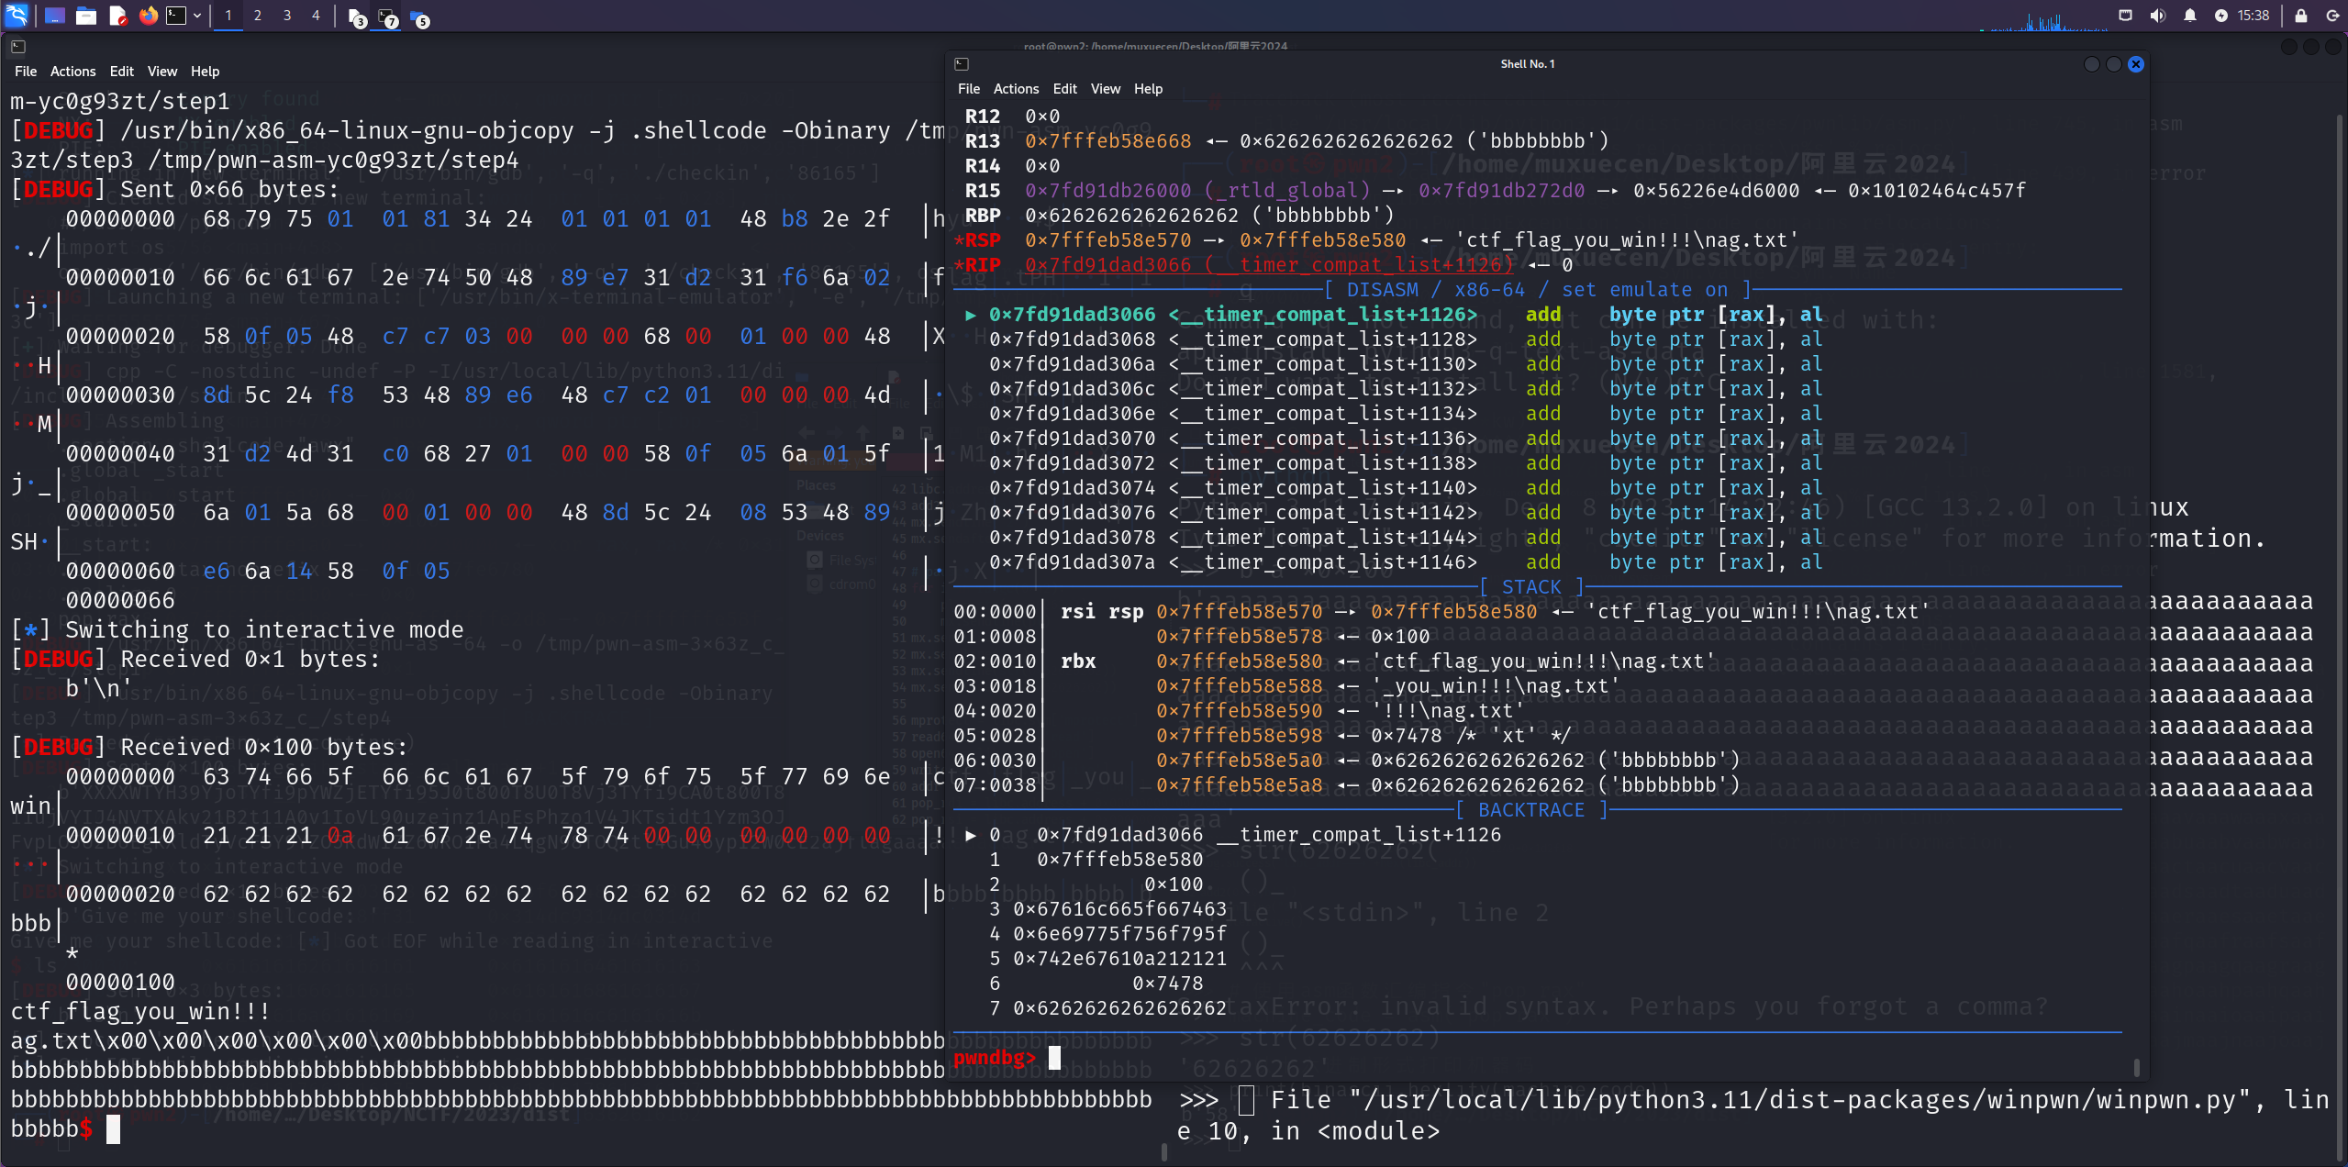Image resolution: width=2348 pixels, height=1167 pixels.
Task: Switch to workspace 2
Action: pyautogui.click(x=257, y=15)
